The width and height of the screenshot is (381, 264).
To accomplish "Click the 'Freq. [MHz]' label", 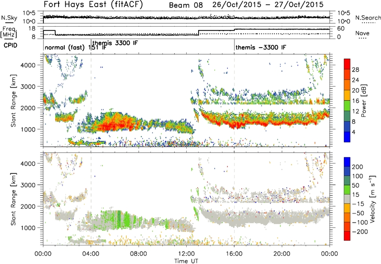I will (9, 32).
